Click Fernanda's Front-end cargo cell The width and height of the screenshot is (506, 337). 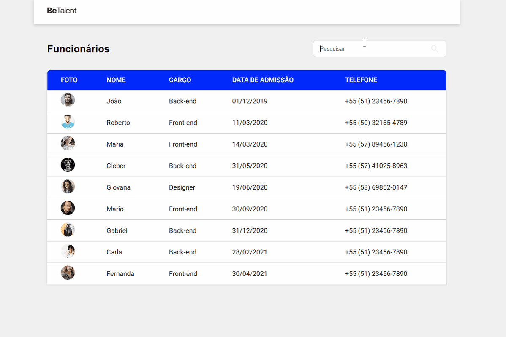[183, 273]
